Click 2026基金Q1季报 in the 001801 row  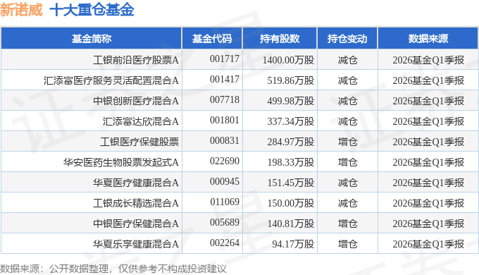(428, 121)
